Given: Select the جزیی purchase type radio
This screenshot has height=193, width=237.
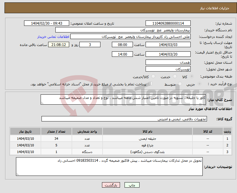Looking at the screenshot, I should pyautogui.click(x=199, y=84).
